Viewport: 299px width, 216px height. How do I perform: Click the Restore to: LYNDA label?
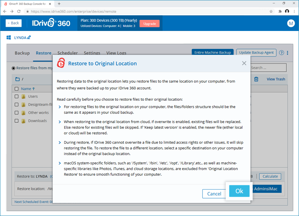tap(32, 176)
